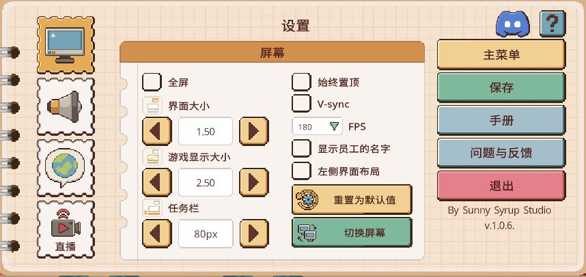Expand the FPS dropdown showing 180

pyautogui.click(x=318, y=126)
